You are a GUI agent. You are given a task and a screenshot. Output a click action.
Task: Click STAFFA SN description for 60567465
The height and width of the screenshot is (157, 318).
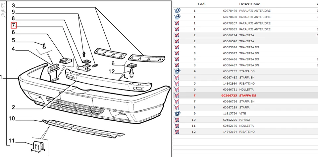pyautogui.click(x=247, y=77)
